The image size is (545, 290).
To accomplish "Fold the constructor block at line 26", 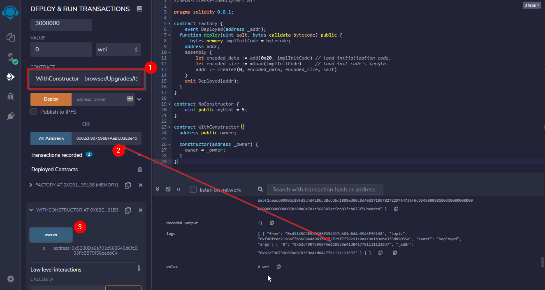I will click(169, 144).
